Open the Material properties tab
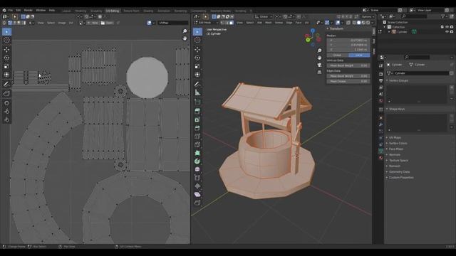Screen dimensions: 456x256 [x=380, y=158]
